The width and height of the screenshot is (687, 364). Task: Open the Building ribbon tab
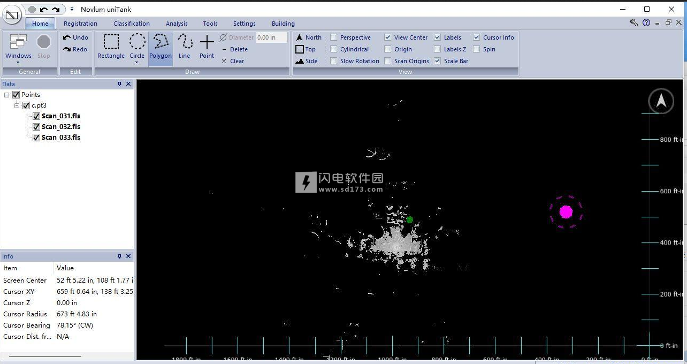(283, 24)
